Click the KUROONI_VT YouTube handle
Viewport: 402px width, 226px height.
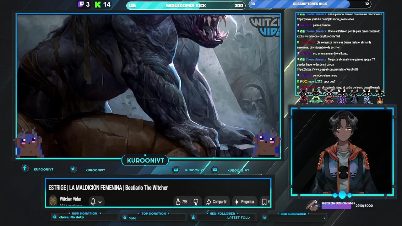click(238, 170)
